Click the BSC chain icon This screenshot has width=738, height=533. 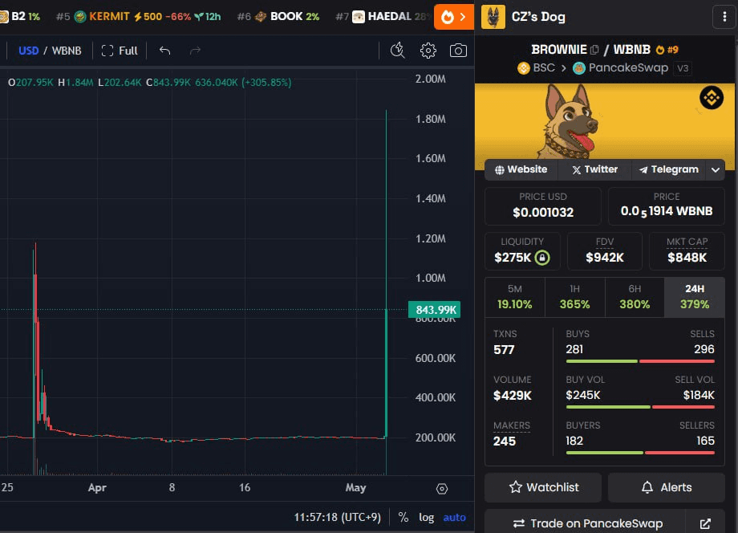pyautogui.click(x=523, y=68)
